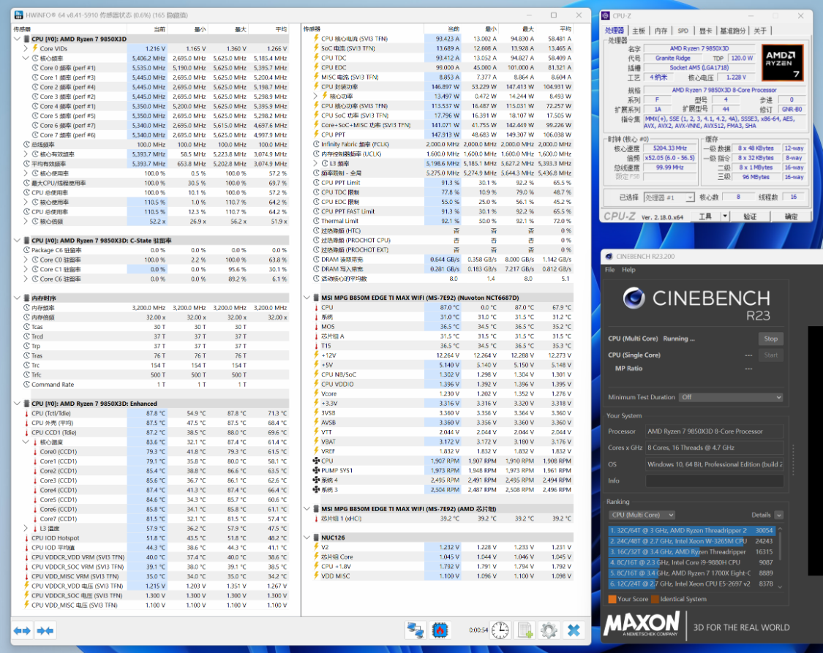This screenshot has width=823, height=653.
Task: Open the Details dropdown arrow in Ranking
Action: 779,515
